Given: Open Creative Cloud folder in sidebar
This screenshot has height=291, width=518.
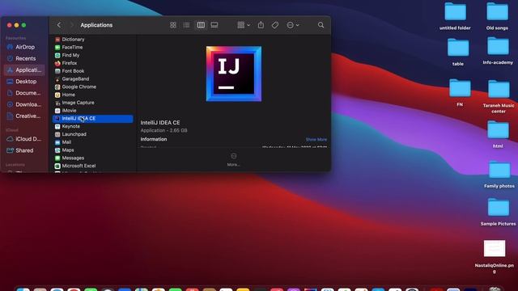Looking at the screenshot, I should (23, 116).
